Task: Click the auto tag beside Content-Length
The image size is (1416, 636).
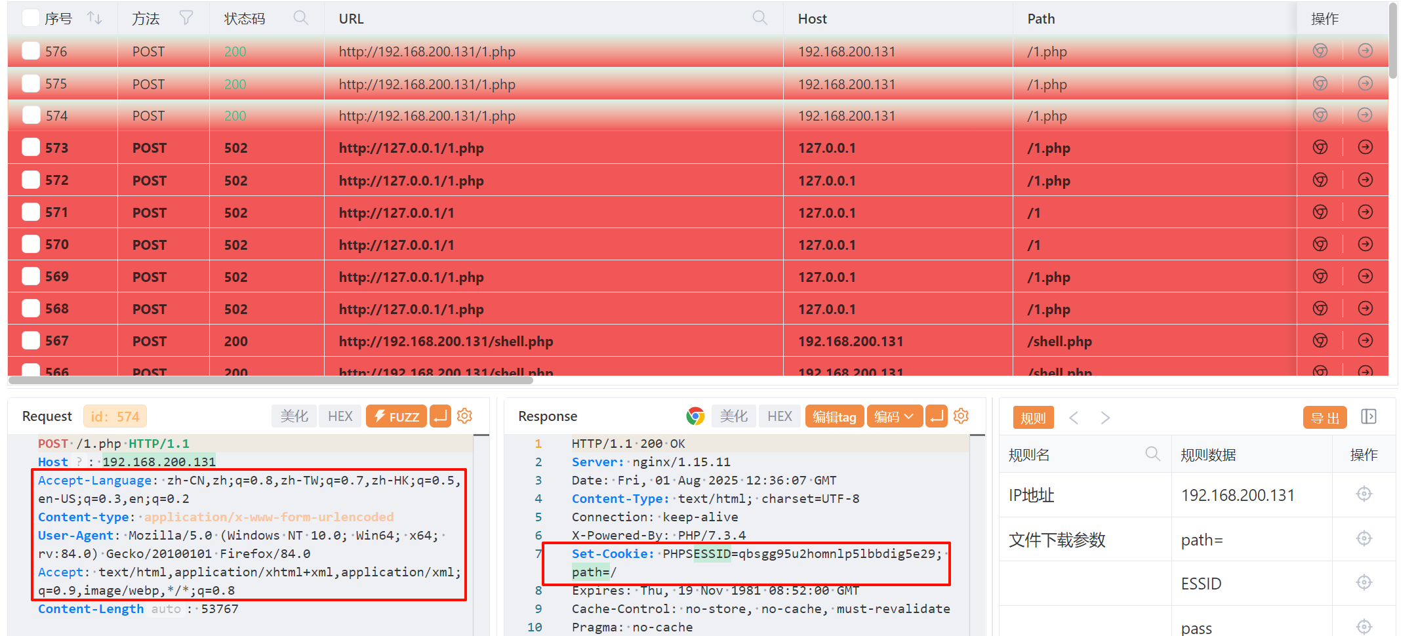Action: click(x=166, y=608)
